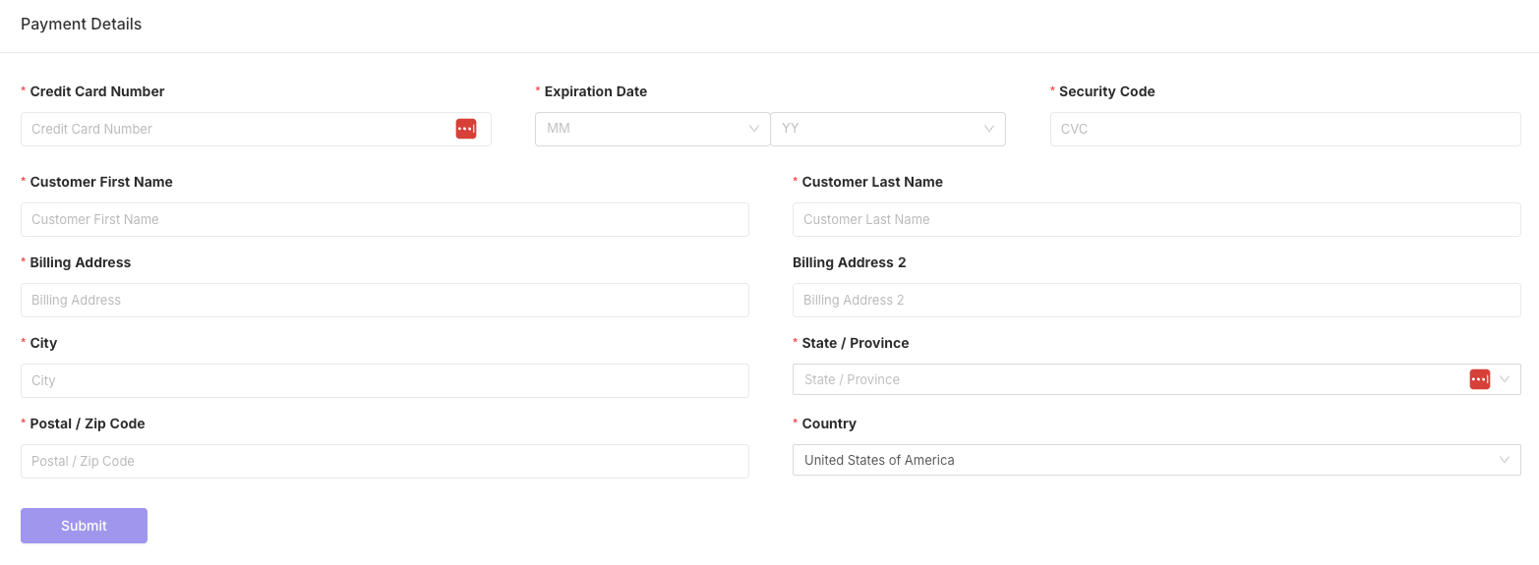1539x565 pixels.
Task: Click the chevron arrow on Country selector
Action: [x=1505, y=460]
